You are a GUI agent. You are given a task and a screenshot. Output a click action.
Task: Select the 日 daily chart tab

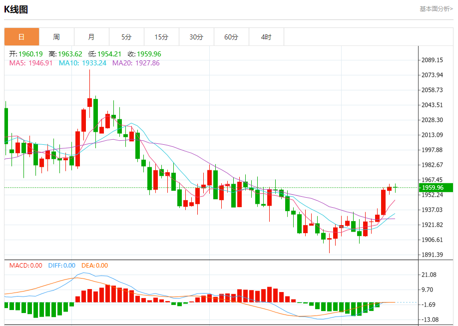click(x=21, y=37)
